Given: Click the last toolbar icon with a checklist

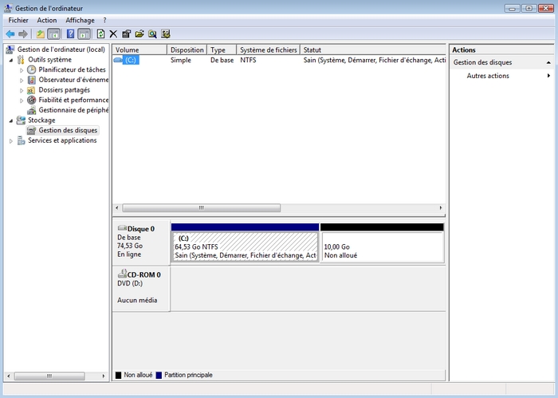Looking at the screenshot, I should pos(166,34).
